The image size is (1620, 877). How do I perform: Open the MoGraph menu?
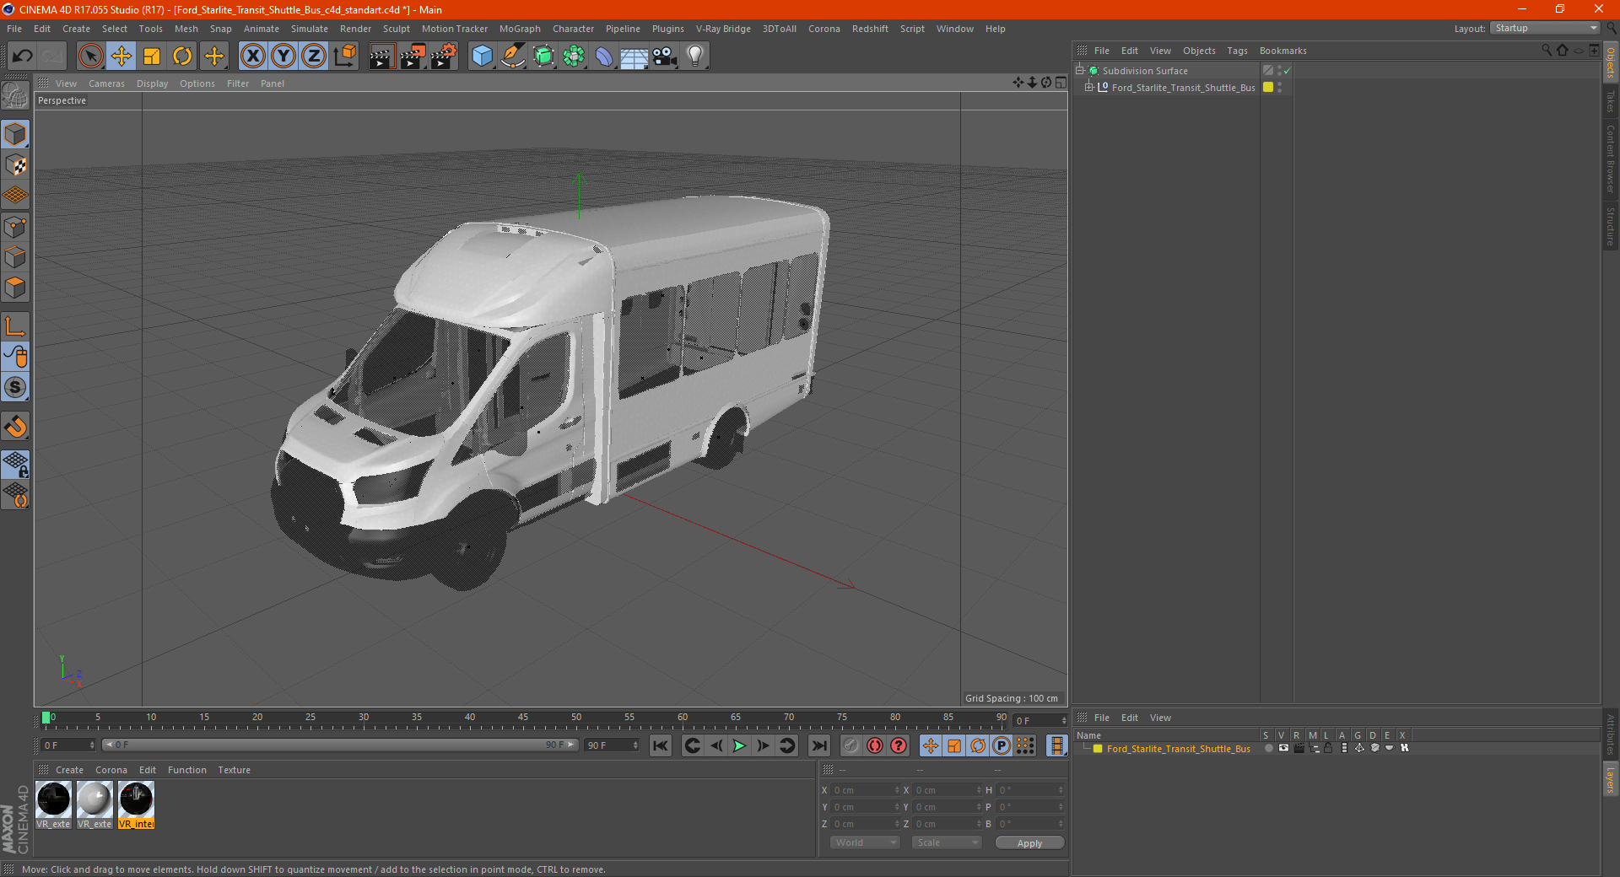coord(520,29)
